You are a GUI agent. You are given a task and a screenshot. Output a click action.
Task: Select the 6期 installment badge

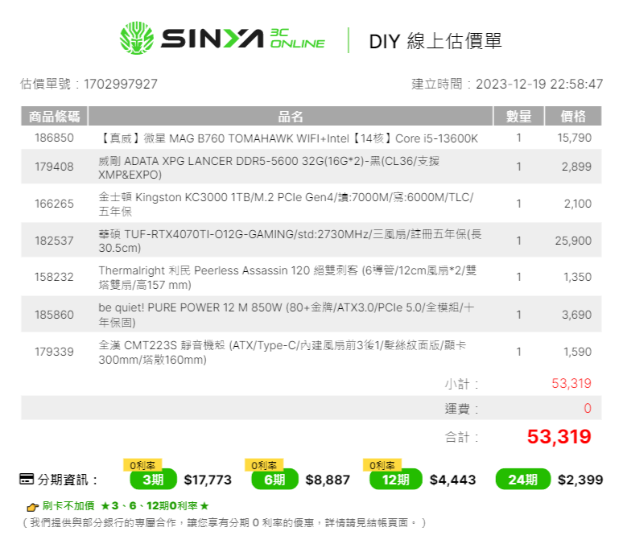point(274,480)
